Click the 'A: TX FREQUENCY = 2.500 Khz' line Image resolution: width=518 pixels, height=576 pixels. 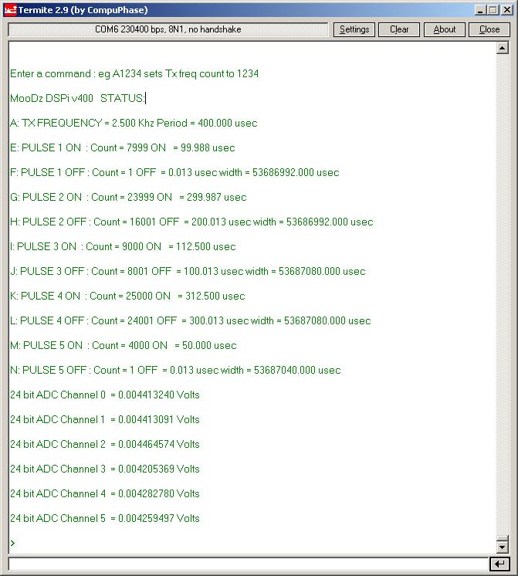click(x=134, y=123)
